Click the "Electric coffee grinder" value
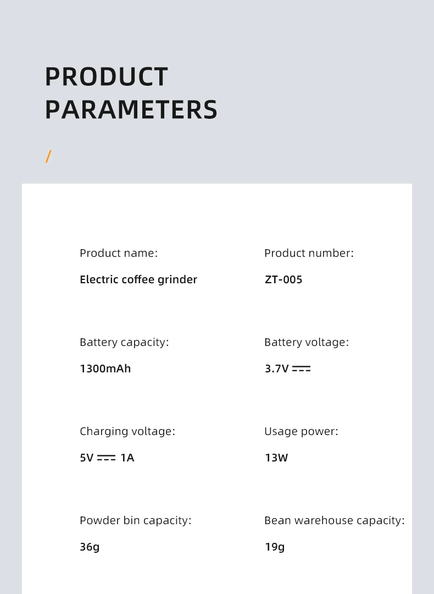The height and width of the screenshot is (594, 434). 138,279
